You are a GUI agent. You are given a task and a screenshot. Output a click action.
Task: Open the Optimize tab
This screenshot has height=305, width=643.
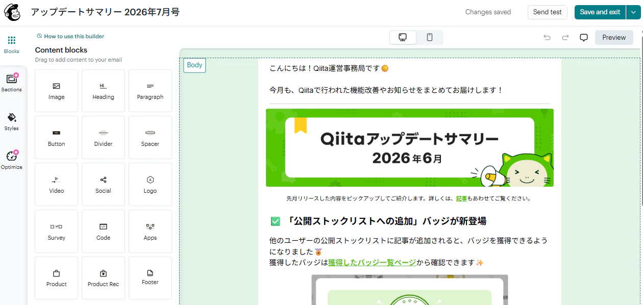point(12,160)
